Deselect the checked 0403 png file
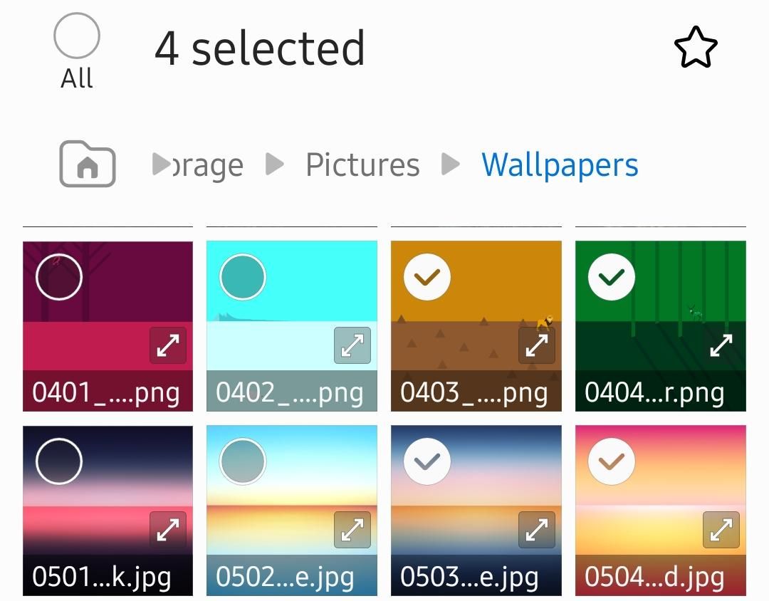 coord(427,276)
